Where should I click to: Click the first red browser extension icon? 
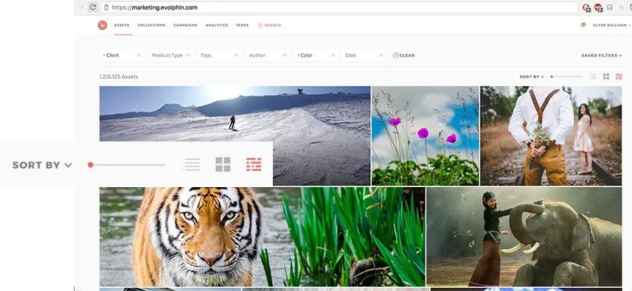586,7
